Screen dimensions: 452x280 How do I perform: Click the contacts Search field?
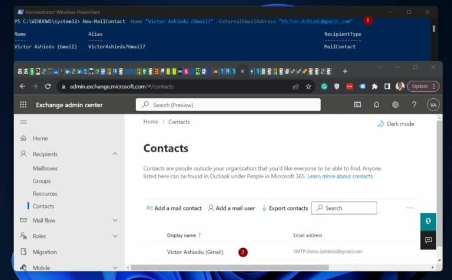click(344, 208)
